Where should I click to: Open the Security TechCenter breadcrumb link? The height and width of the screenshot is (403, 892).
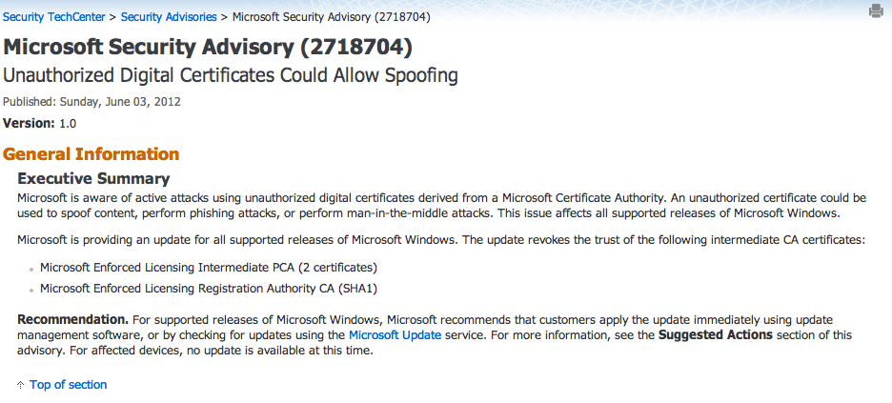tap(54, 17)
